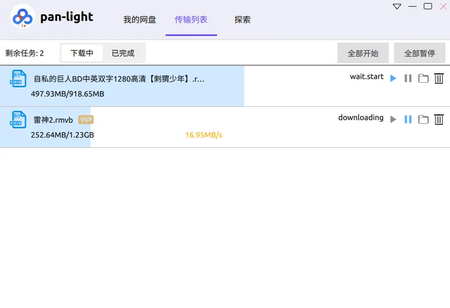Click the 全部开始 button
Viewport: 450px width, 308px height.
(x=363, y=53)
